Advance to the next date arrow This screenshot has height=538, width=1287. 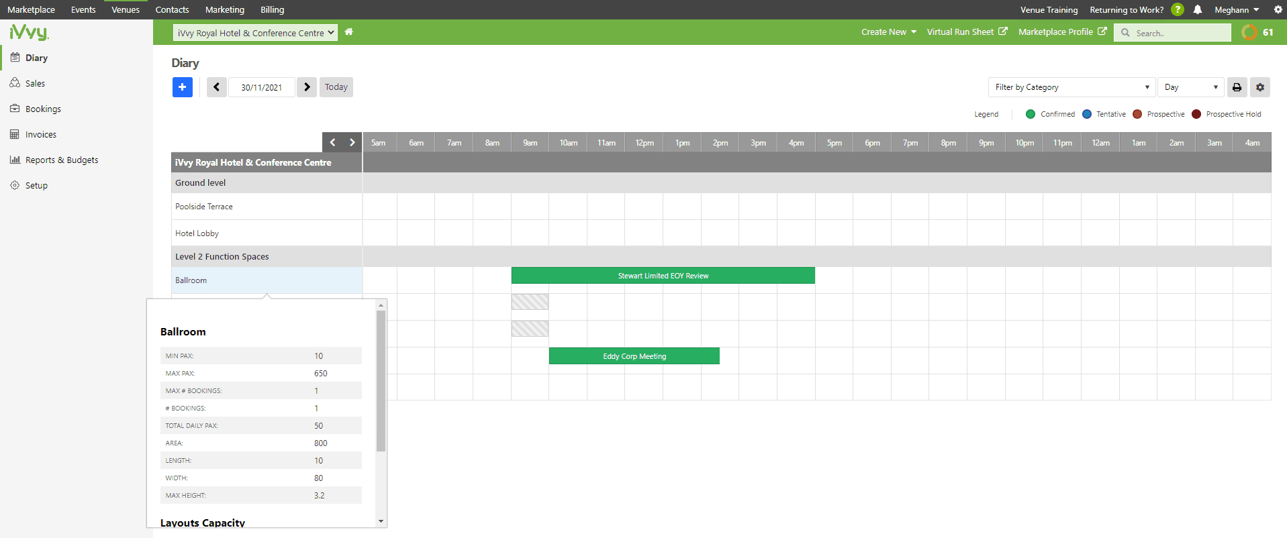pyautogui.click(x=307, y=87)
